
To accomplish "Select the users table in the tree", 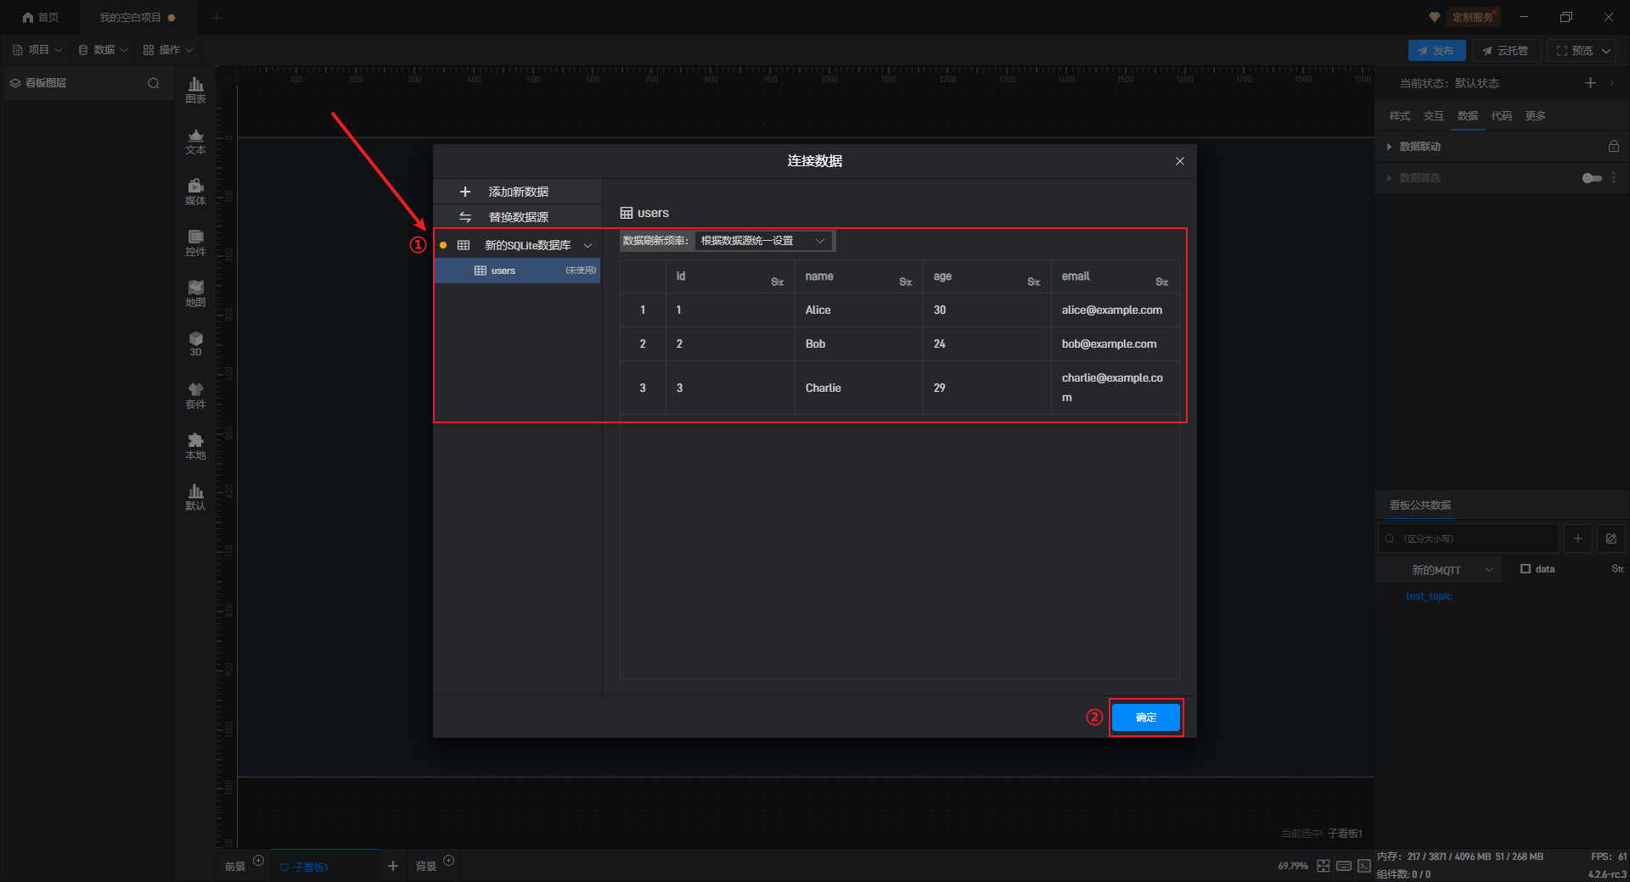I will (518, 271).
